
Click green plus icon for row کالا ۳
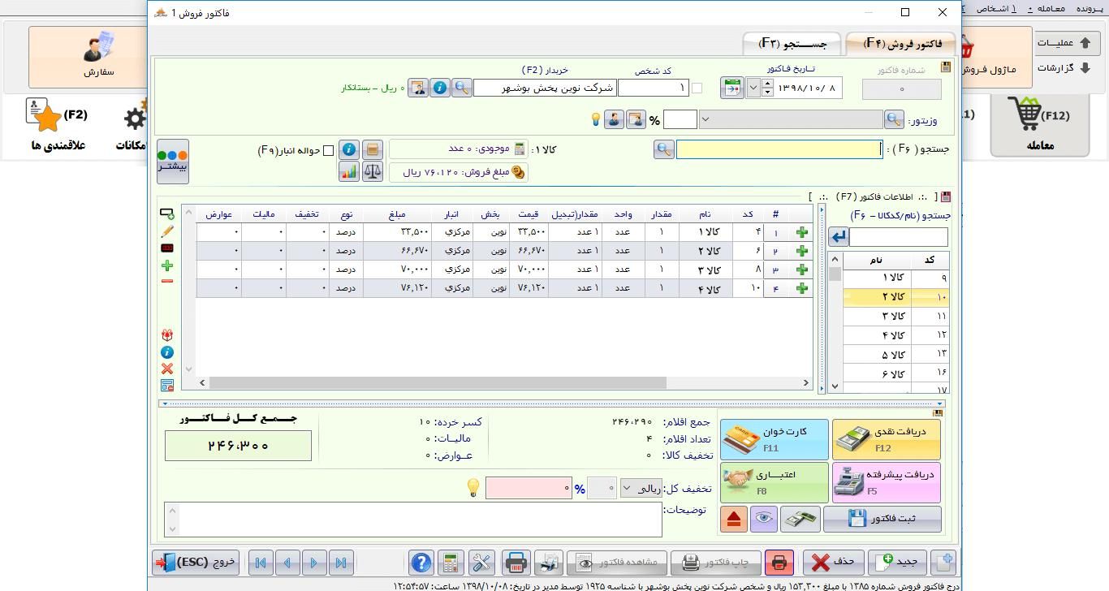802,270
